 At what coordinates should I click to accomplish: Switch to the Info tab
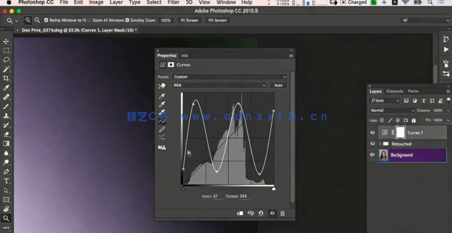(x=185, y=56)
